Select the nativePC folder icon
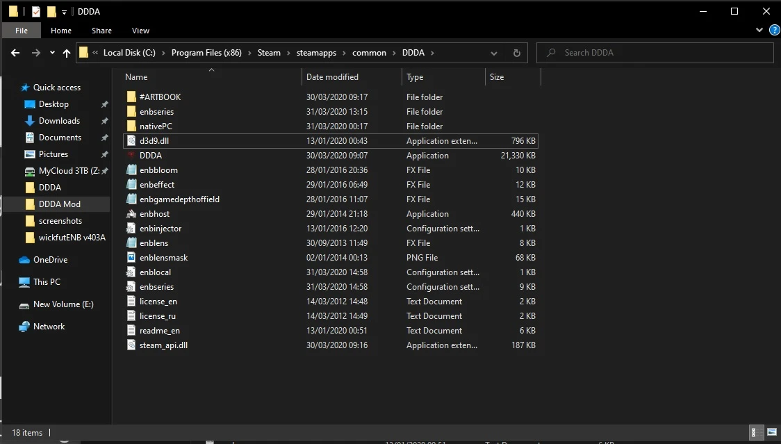Viewport: 781px width, 444px height. point(131,126)
